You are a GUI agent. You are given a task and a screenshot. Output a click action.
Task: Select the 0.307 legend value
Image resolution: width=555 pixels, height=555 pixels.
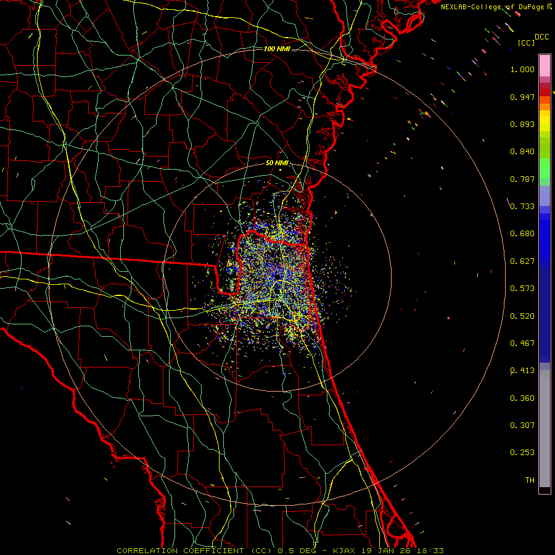point(522,425)
